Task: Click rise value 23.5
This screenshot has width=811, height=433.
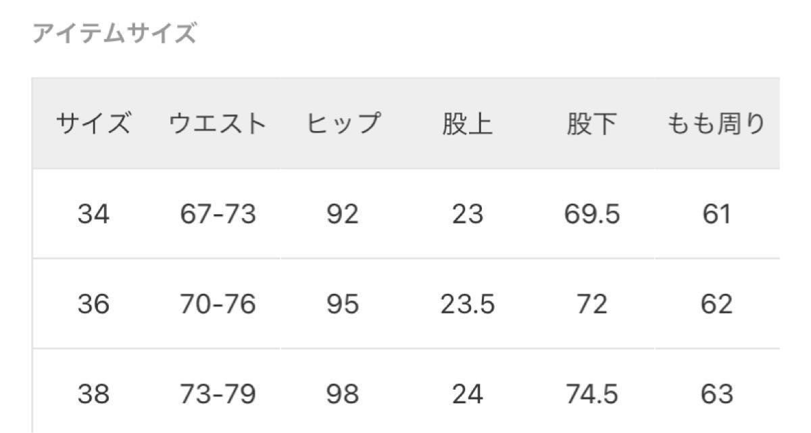Action: pos(467,305)
